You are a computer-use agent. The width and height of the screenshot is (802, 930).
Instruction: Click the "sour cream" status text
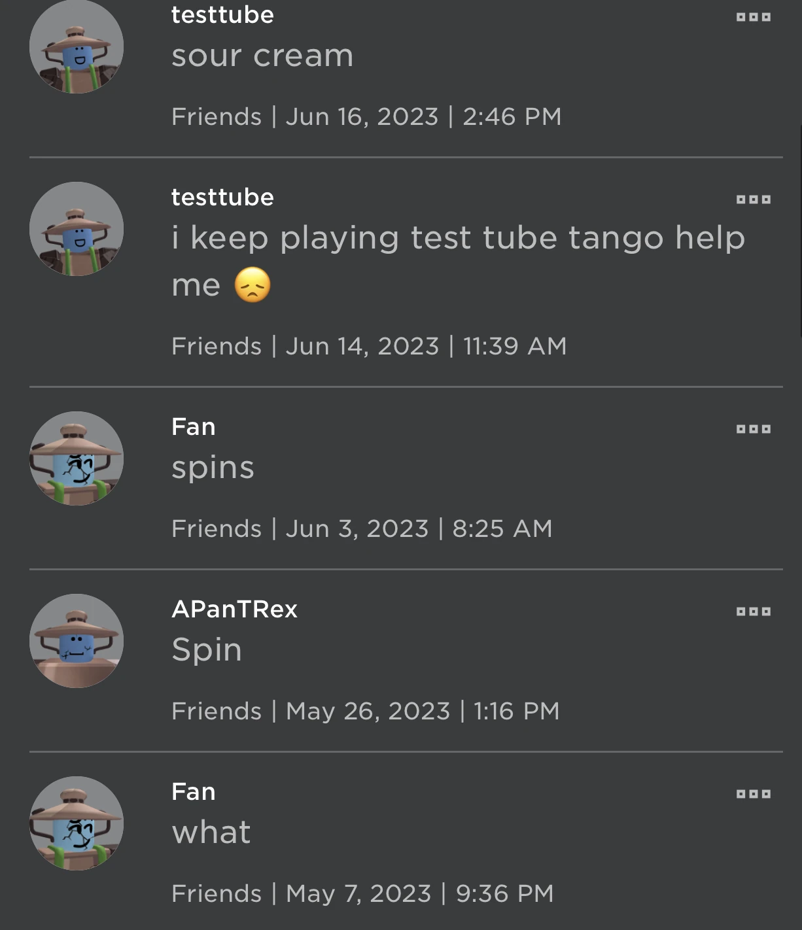262,56
